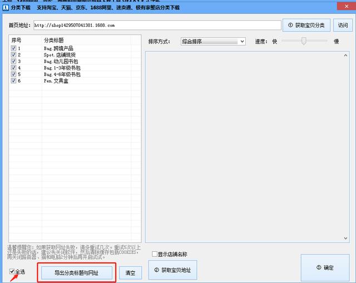This screenshot has height=283, width=356.
Task: Toggle the 全选 select-all checkbox
Action: [x=12, y=271]
